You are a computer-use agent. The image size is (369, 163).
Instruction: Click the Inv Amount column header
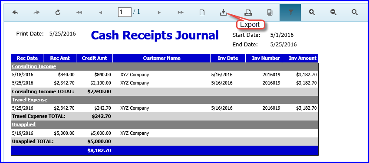click(300, 58)
